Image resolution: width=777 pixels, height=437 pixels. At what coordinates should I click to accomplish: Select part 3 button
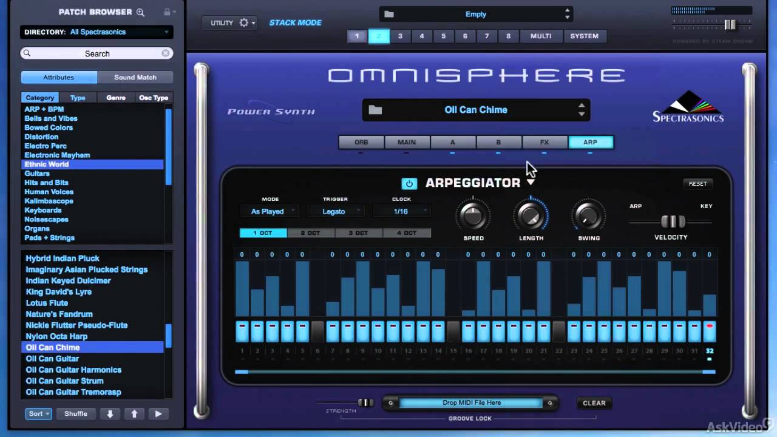(400, 36)
